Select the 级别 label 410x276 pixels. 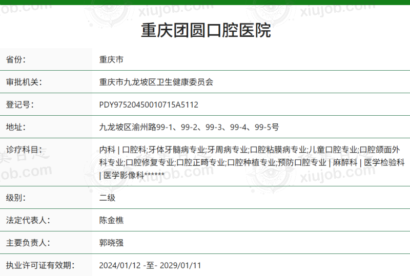(16, 198)
